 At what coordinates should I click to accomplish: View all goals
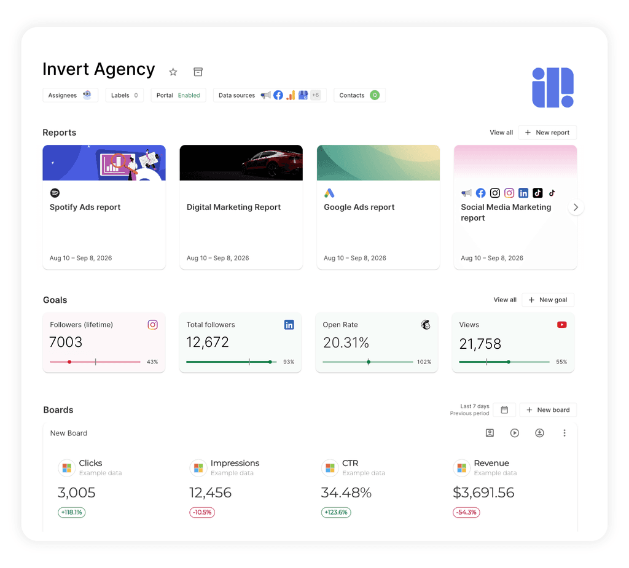(x=505, y=300)
